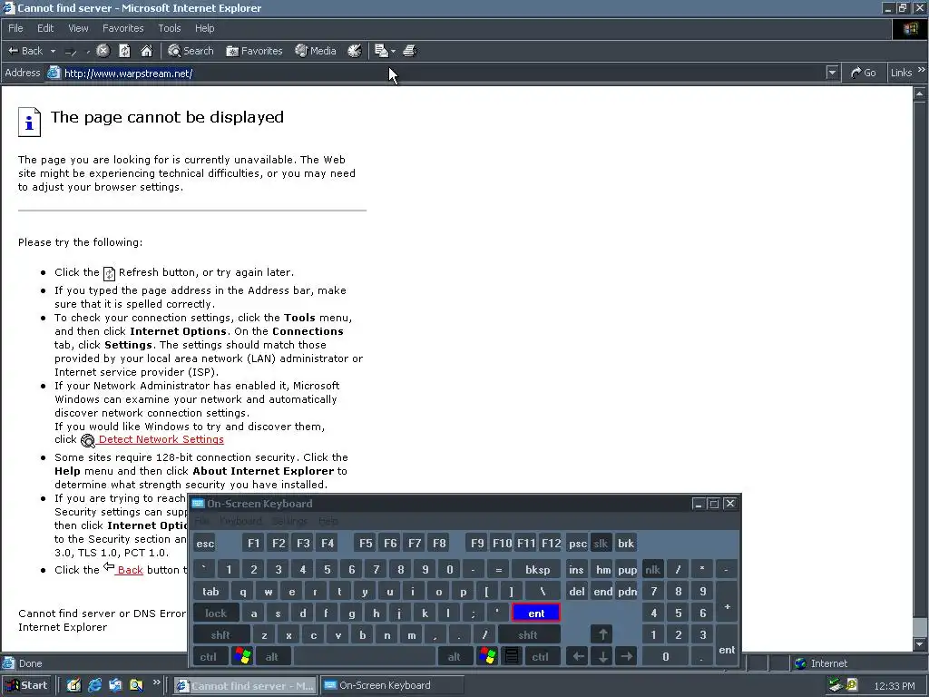Click the right arrow key on keyboard
The image size is (929, 697).
point(627,656)
